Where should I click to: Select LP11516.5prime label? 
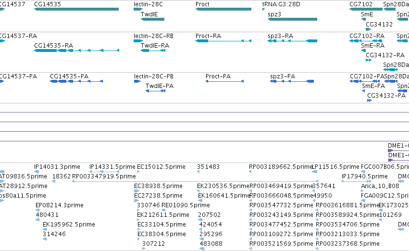335,167
